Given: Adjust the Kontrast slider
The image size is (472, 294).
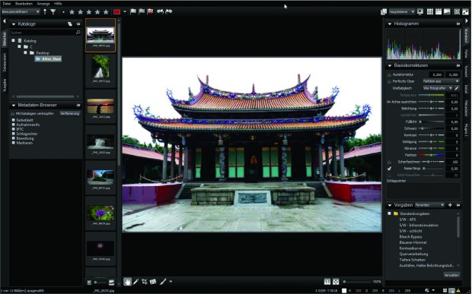Looking at the screenshot, I should tap(431, 135).
